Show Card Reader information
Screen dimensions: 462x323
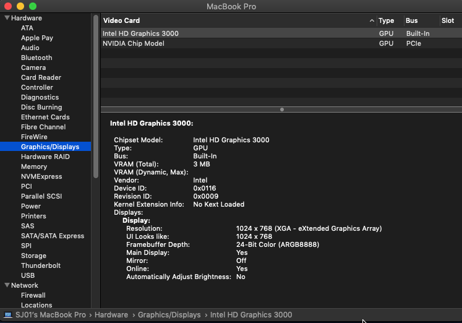point(41,77)
